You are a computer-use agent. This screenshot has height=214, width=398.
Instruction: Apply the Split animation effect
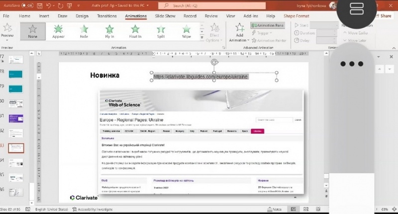[162, 31]
